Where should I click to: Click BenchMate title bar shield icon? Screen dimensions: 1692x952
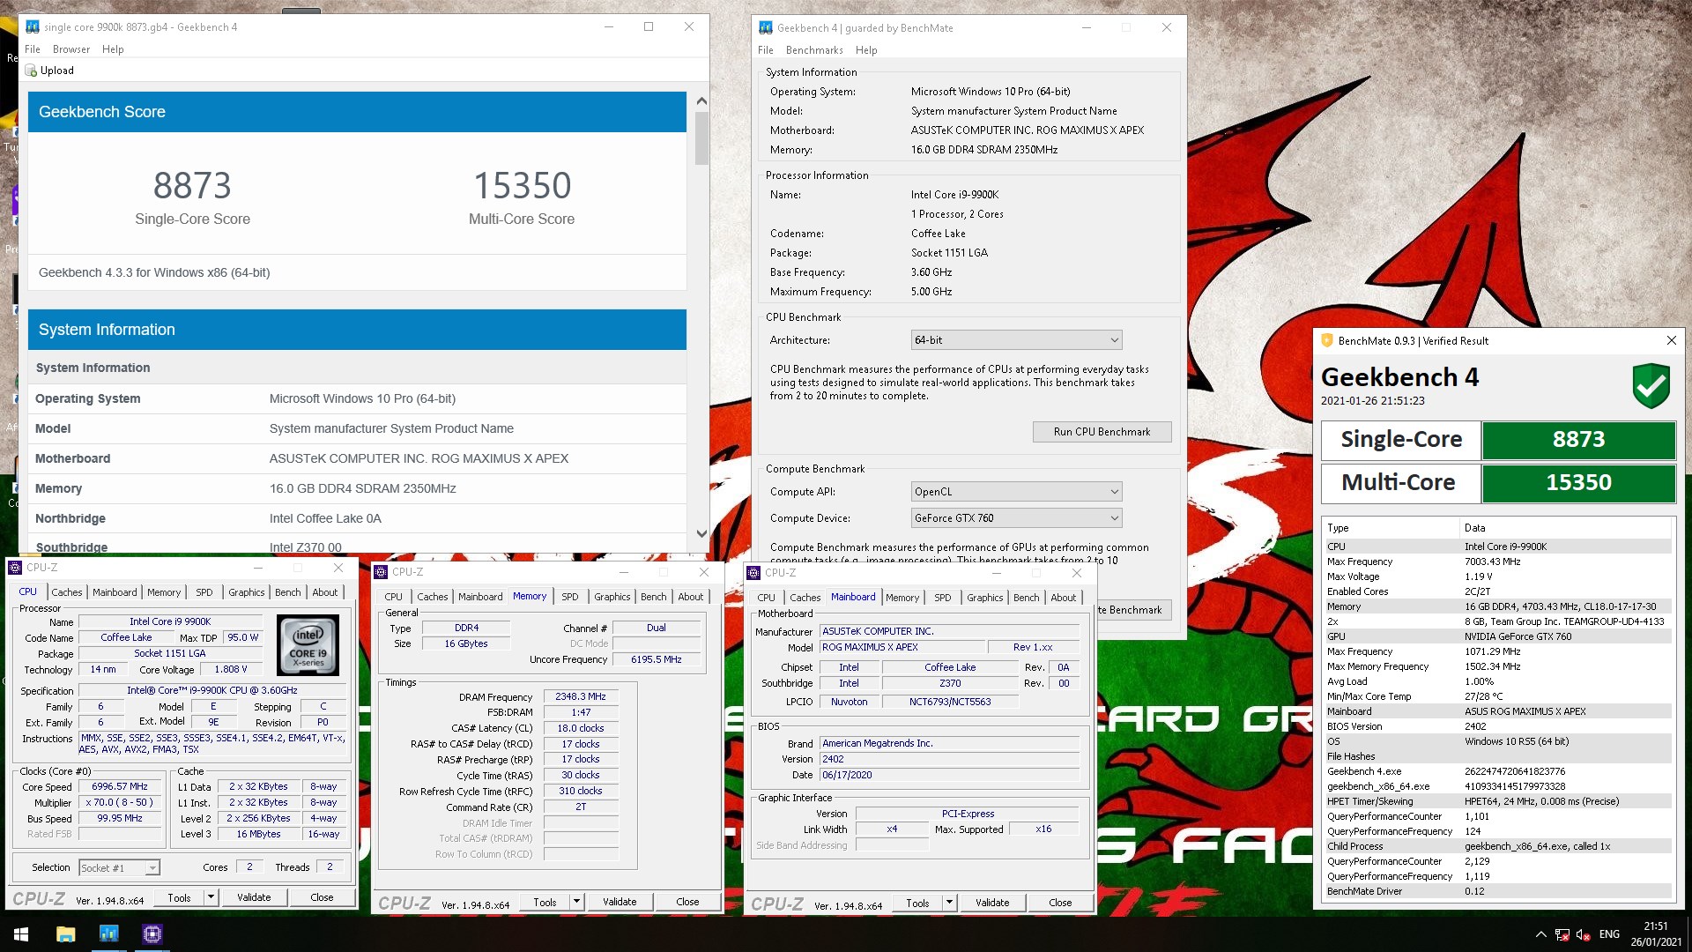click(1327, 340)
